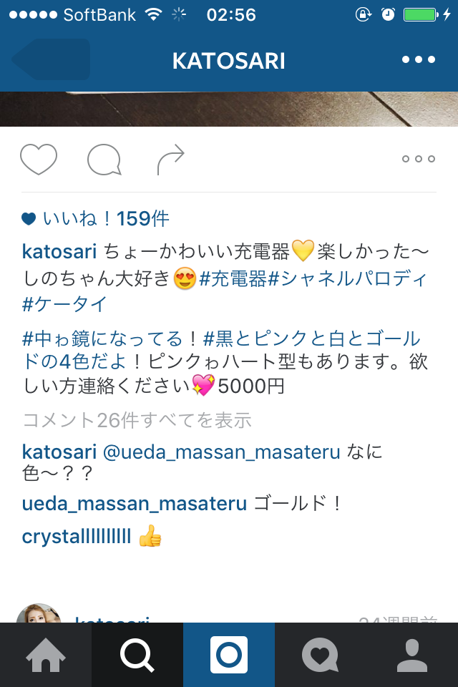Tap the katosari caption username
Image resolution: width=458 pixels, height=687 pixels.
point(59,251)
